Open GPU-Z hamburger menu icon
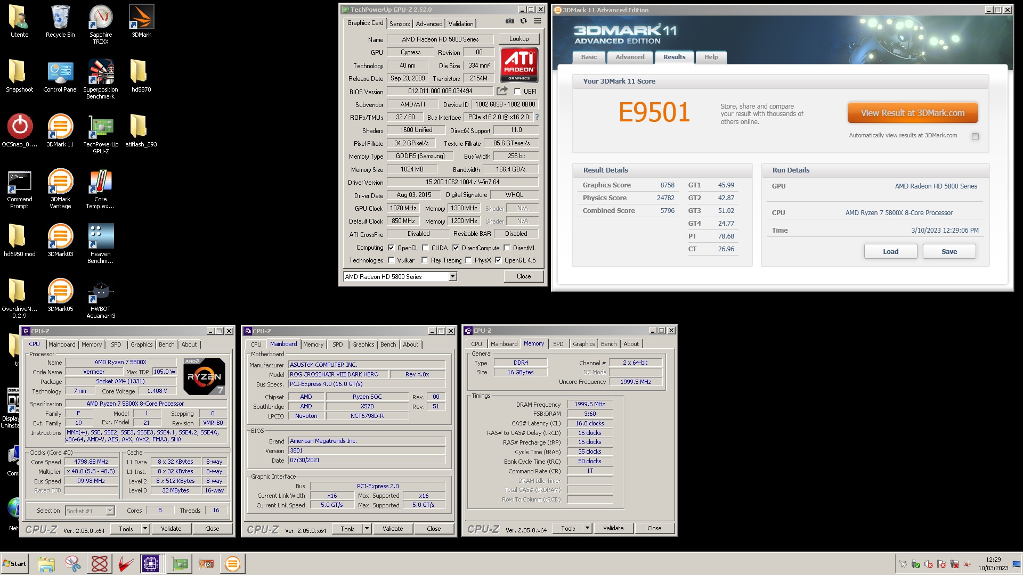 click(x=537, y=21)
